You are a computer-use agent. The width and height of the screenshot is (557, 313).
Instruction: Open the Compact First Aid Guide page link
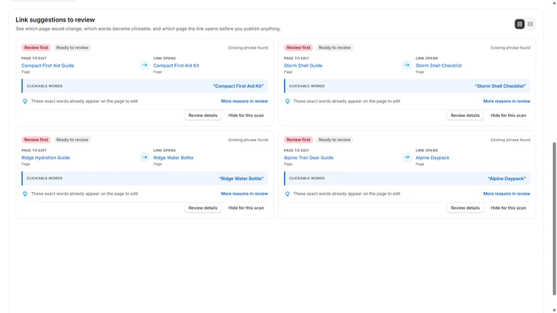click(47, 65)
